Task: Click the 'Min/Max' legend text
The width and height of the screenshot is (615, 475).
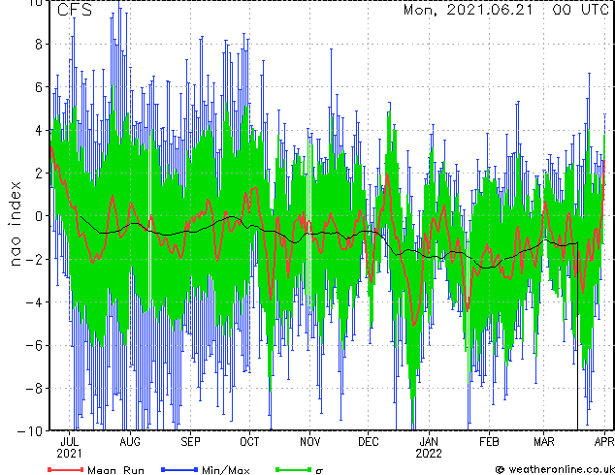Action: [x=226, y=470]
